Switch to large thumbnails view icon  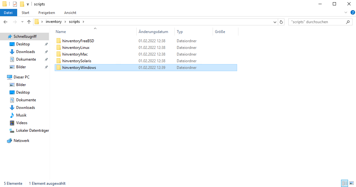[x=352, y=183]
